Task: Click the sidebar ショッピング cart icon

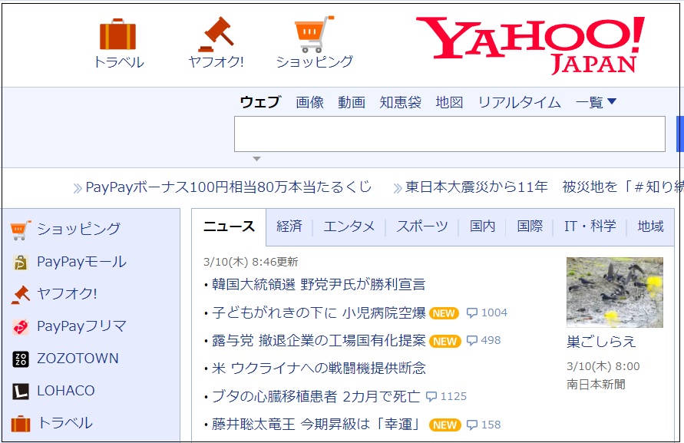Action: (21, 230)
